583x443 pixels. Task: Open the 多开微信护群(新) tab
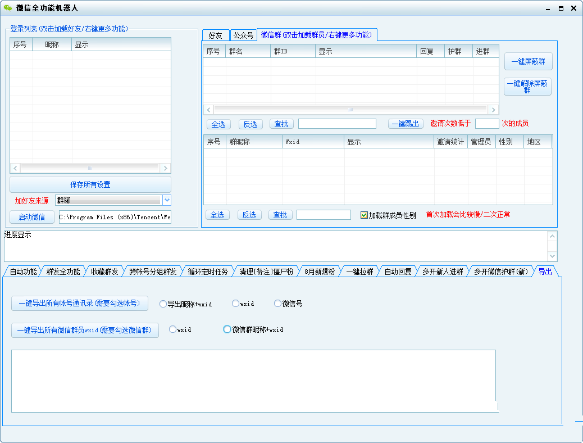(x=501, y=272)
